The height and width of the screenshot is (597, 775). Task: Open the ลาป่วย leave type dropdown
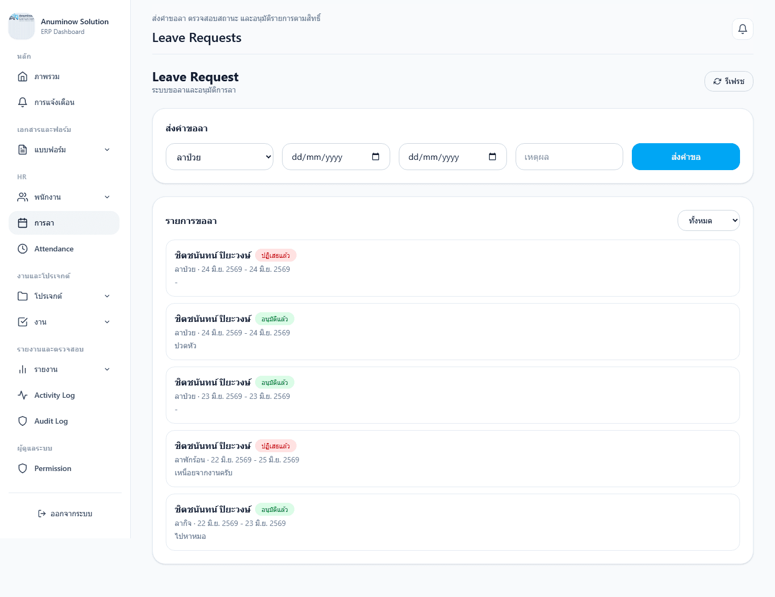(220, 157)
